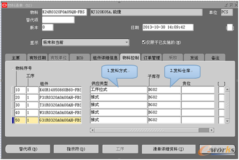Toggle the 仅限于已实施的 checkbox

[x=144, y=42]
